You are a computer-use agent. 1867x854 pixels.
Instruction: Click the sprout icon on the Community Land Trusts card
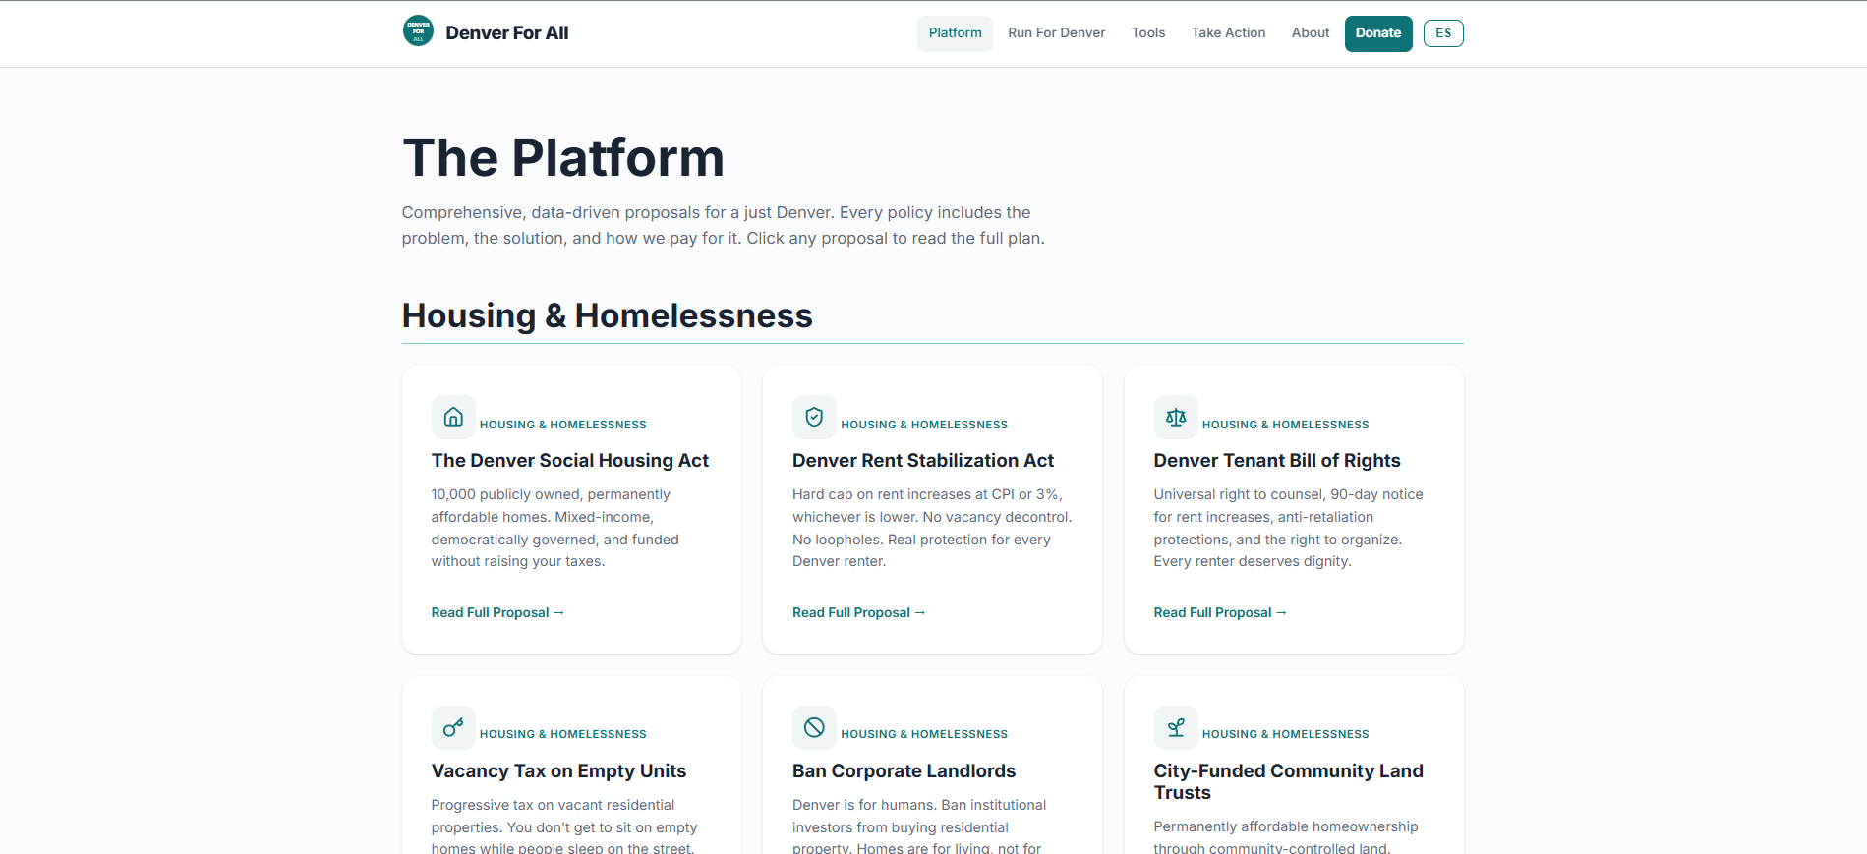1176,727
